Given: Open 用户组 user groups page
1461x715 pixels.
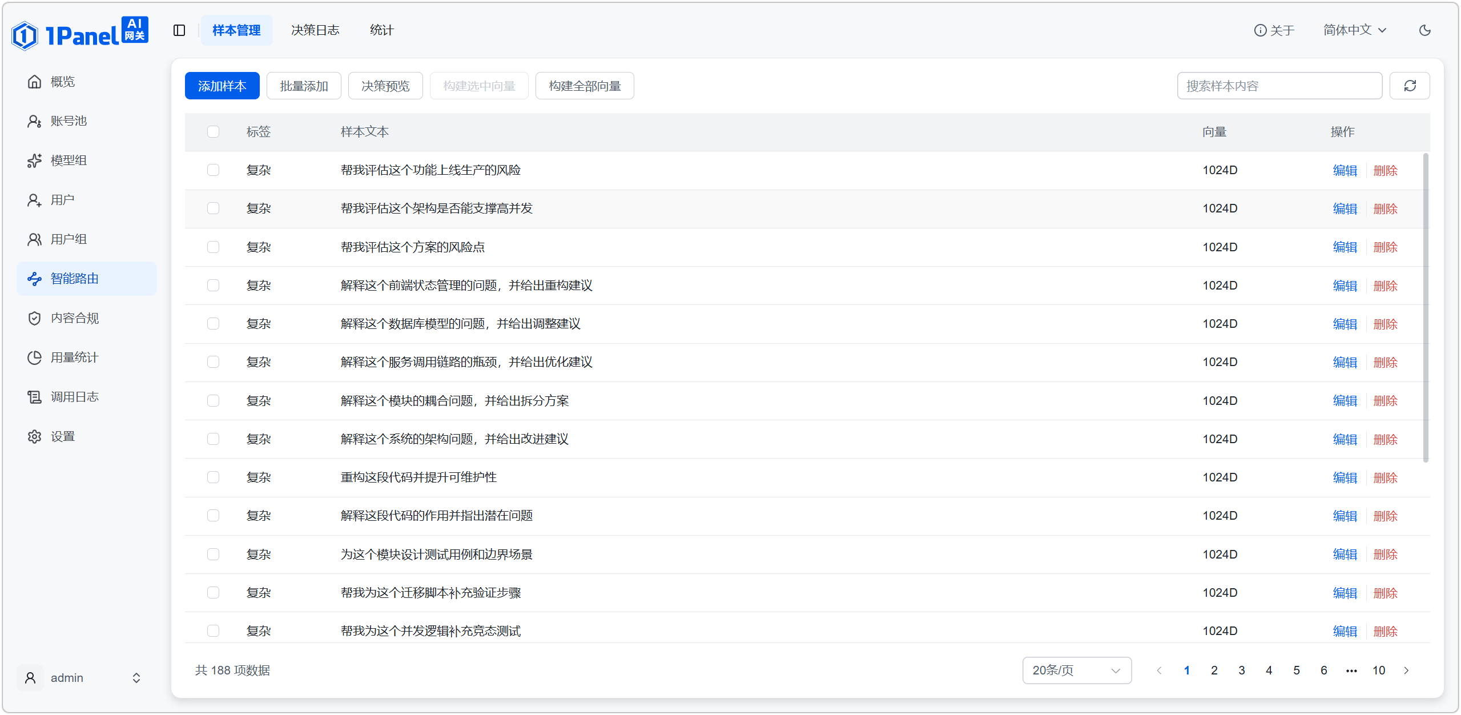Looking at the screenshot, I should coord(87,239).
